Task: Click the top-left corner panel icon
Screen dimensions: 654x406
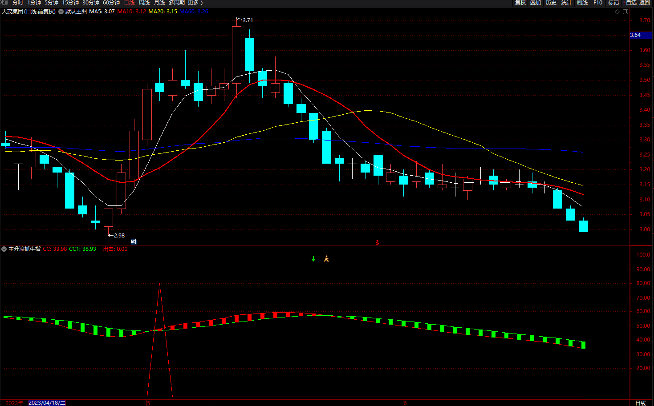Action: tap(4, 3)
